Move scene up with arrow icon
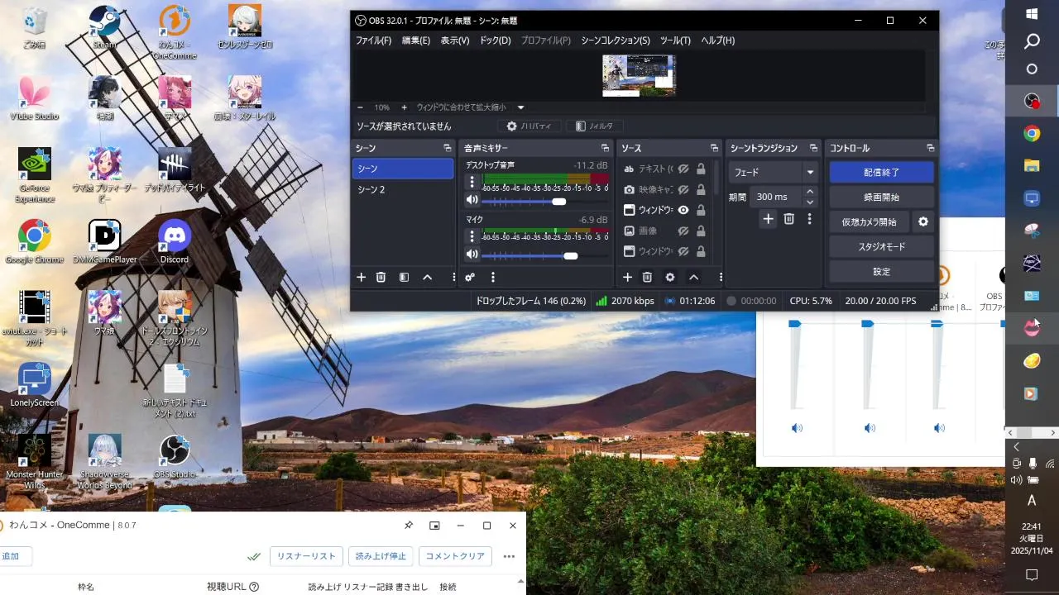Image resolution: width=1059 pixels, height=595 pixels. (427, 278)
